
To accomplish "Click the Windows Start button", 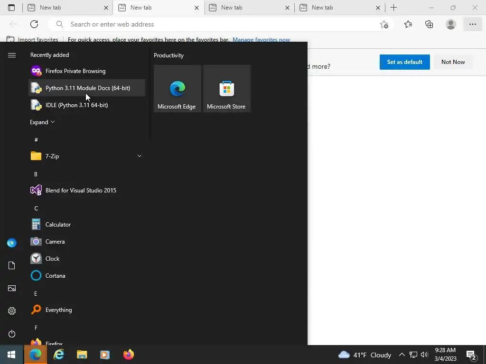I will click(11, 355).
